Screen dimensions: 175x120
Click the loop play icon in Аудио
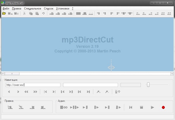[x=64, y=107]
